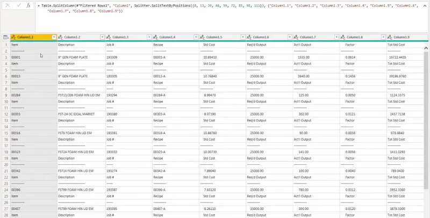The height and width of the screenshot is (218, 430).
Task: Click cell FST-24-3C IDEAL MARKET
Action: tap(82, 114)
